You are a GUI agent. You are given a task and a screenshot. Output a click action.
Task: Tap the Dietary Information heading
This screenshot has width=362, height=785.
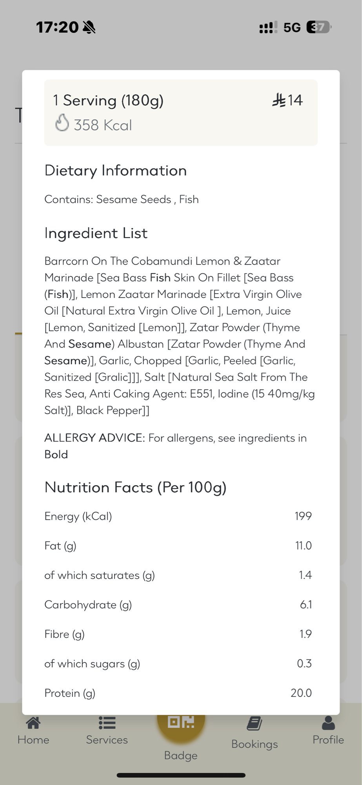pos(116,171)
